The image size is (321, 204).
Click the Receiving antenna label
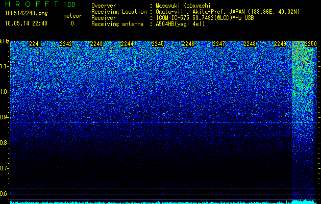[117, 24]
